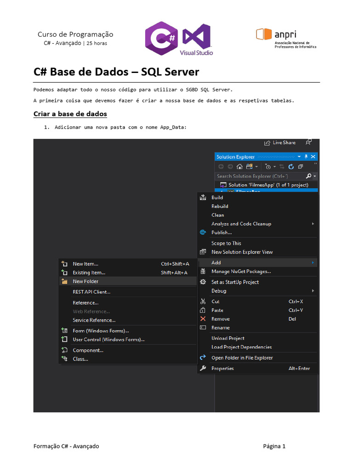Click the Build icon in context menu

203,197
